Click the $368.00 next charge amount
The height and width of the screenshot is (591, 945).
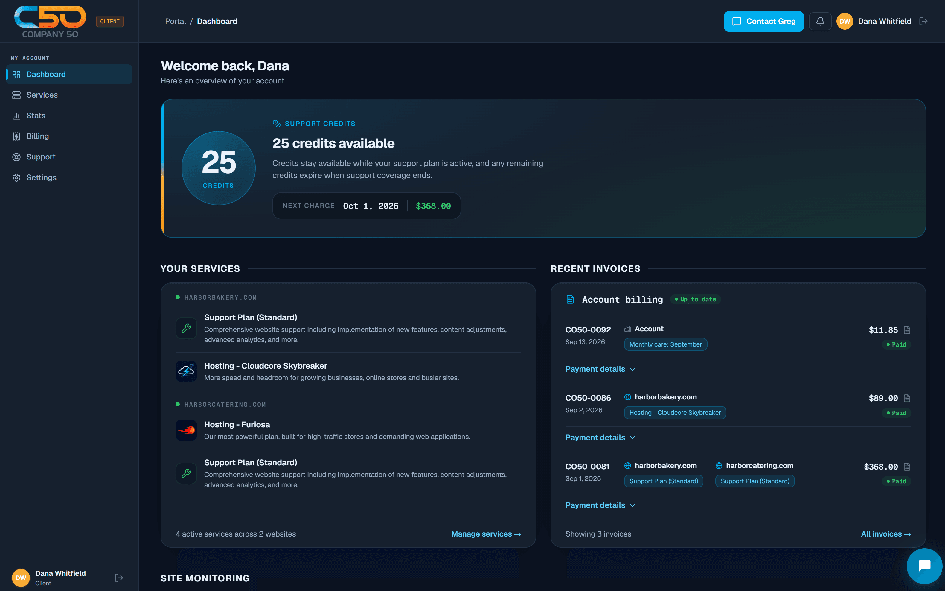point(433,206)
